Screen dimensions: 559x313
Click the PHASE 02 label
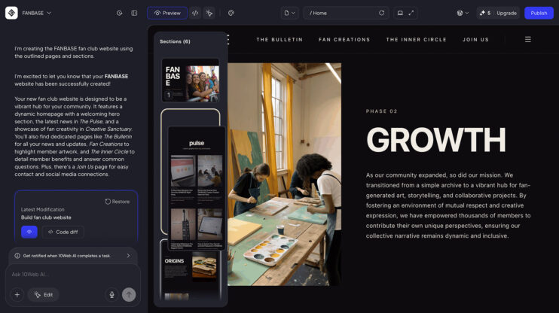click(381, 111)
